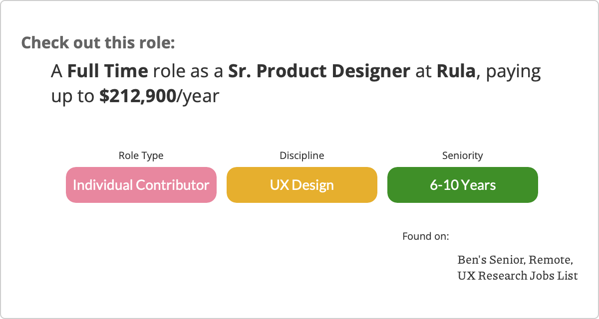The image size is (599, 319).
Task: Click the green 6-10 Years badge
Action: [462, 185]
